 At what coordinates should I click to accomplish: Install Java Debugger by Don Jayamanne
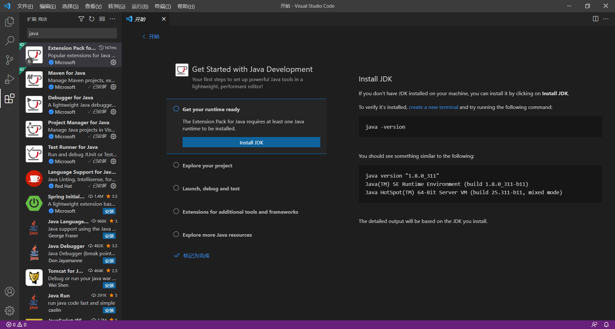tap(109, 261)
